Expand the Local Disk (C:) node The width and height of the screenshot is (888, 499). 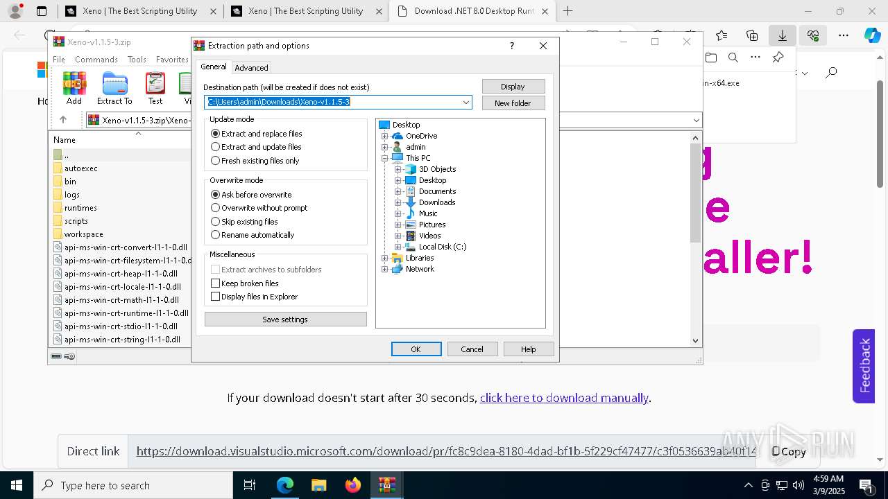398,247
